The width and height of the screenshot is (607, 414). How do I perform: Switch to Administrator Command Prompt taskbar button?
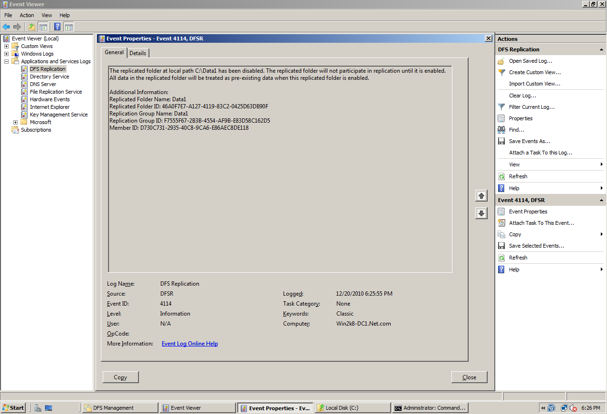[430, 408]
